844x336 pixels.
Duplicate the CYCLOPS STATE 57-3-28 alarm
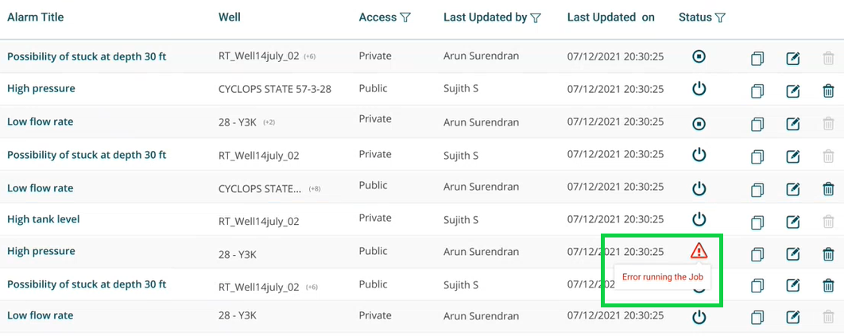click(x=757, y=91)
